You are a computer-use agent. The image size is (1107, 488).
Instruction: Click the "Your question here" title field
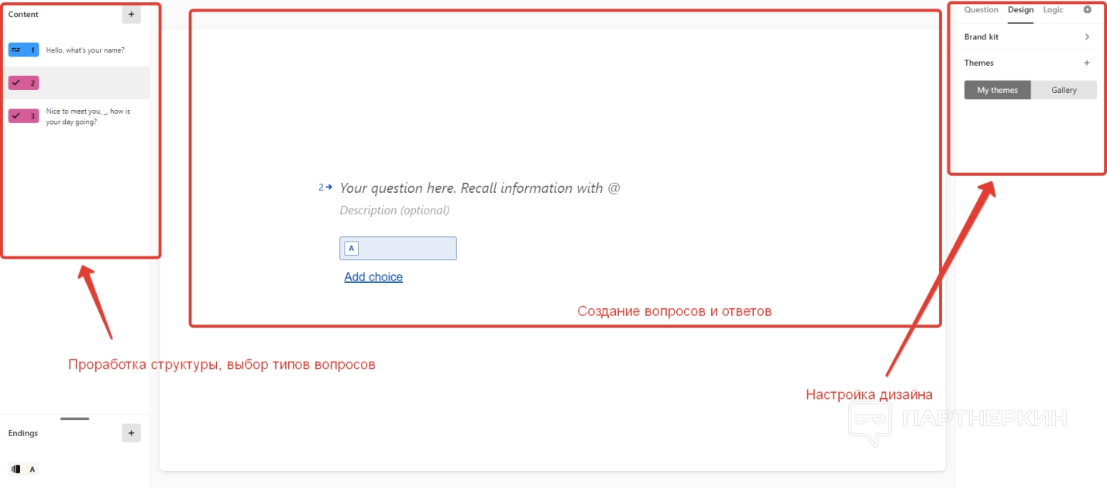480,188
